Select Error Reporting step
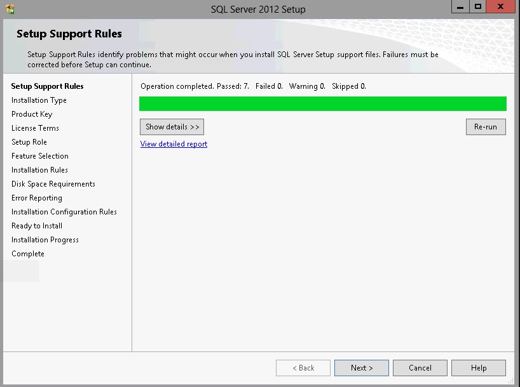Viewport: 520px width, 387px height. [37, 198]
